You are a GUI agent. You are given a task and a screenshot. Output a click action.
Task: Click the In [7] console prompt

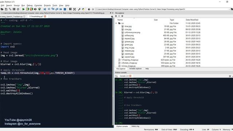[x=119, y=123]
